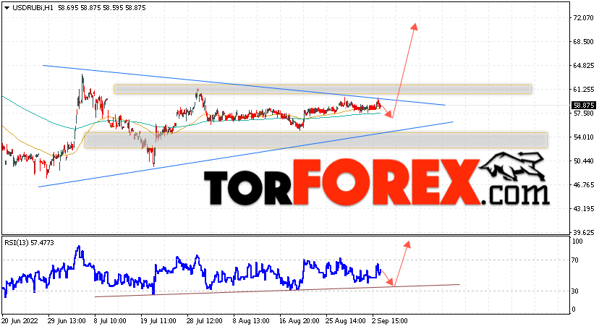This screenshot has height=329, width=599.
Task: Click the 28 Jul 12:00 time label
Action: [203, 321]
